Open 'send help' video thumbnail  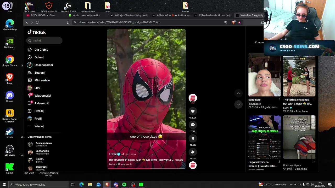264,75
